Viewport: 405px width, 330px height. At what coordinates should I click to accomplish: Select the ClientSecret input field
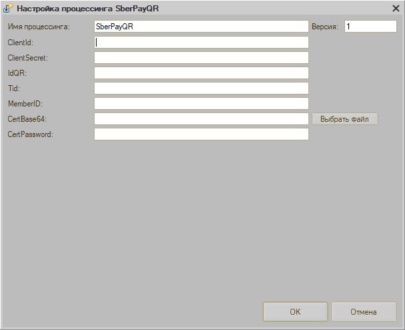point(201,58)
